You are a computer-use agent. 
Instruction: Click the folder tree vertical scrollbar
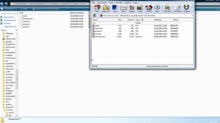tap(16, 79)
